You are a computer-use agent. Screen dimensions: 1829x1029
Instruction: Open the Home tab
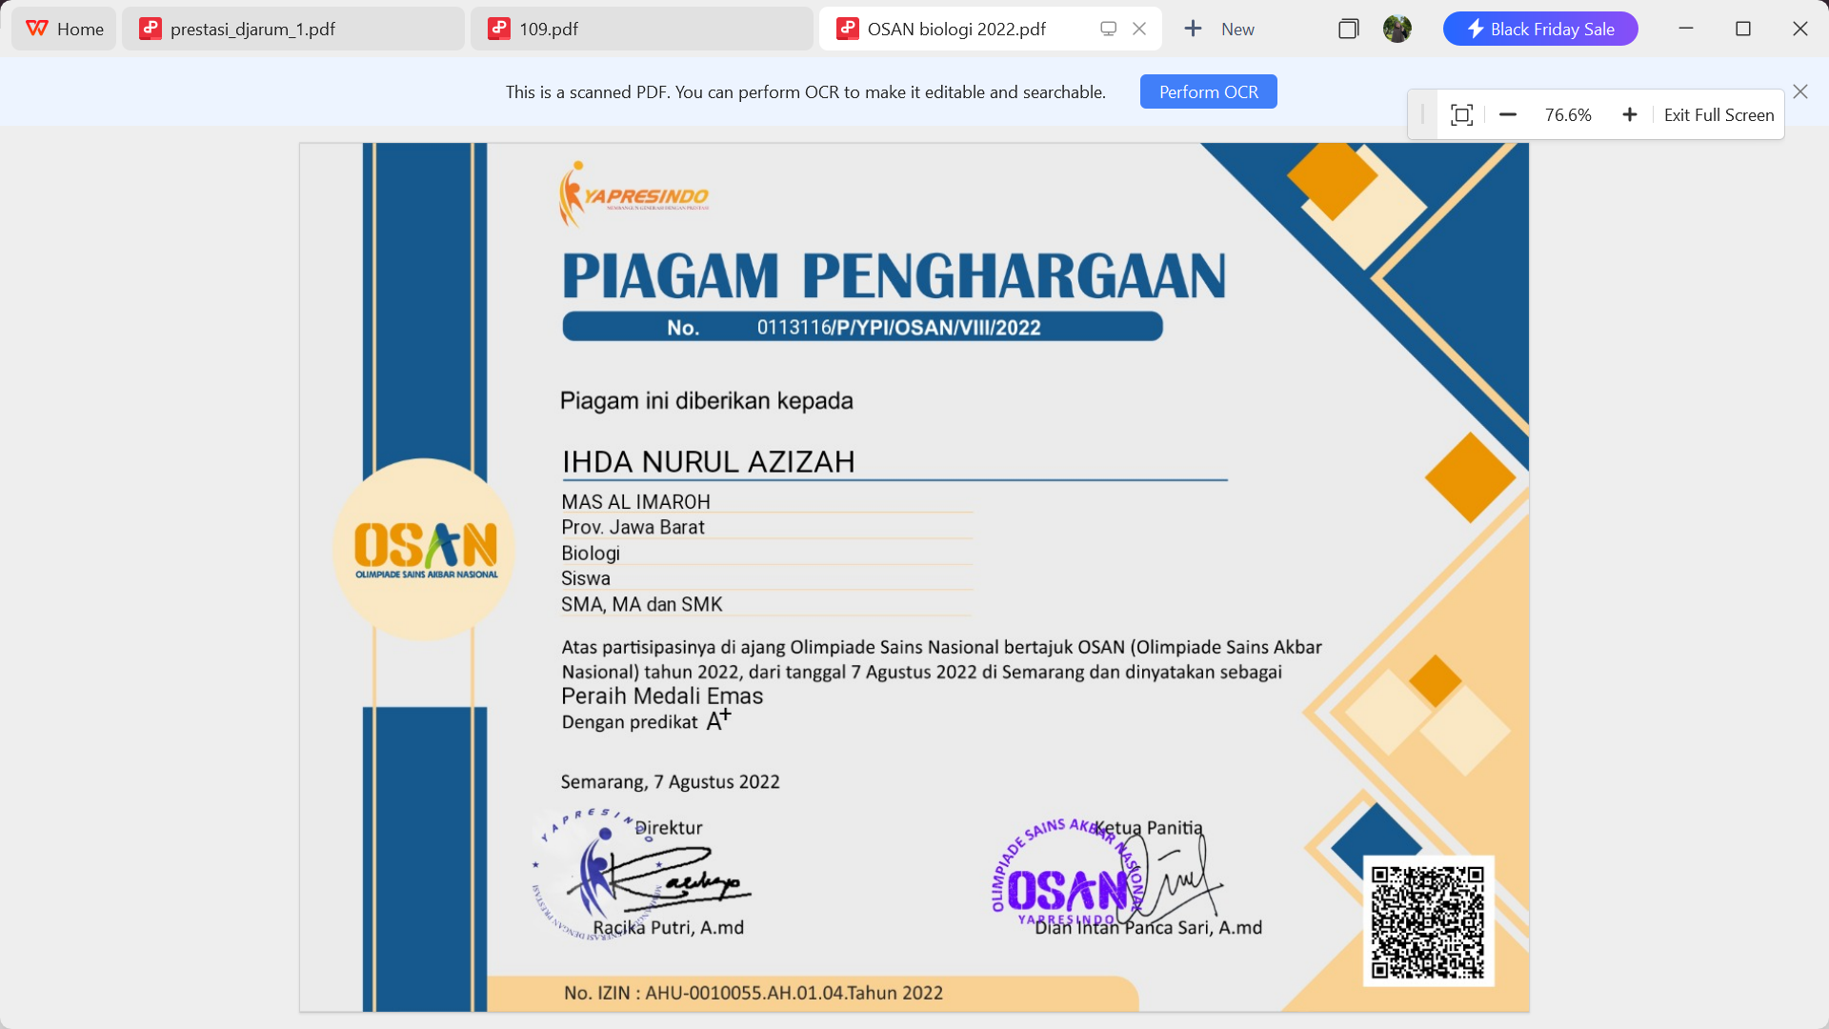[80, 29]
